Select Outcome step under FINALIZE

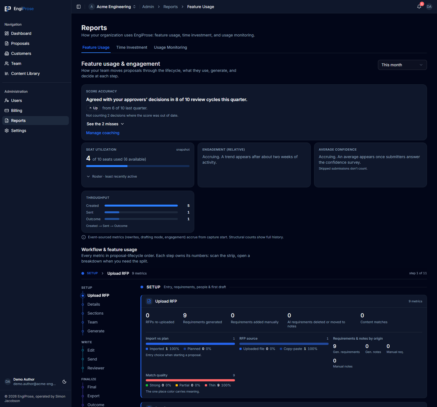tap(96, 405)
